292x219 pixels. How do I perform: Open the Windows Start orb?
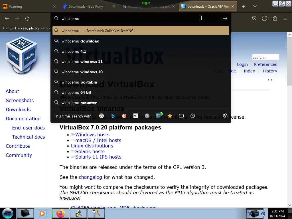coord(8,213)
